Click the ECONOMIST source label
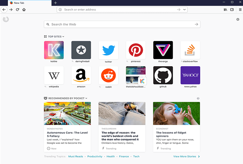243x164 pixels. click(x=162, y=129)
